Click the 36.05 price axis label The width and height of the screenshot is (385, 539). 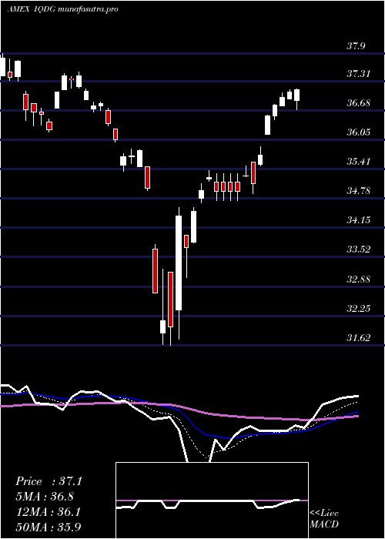(x=358, y=132)
